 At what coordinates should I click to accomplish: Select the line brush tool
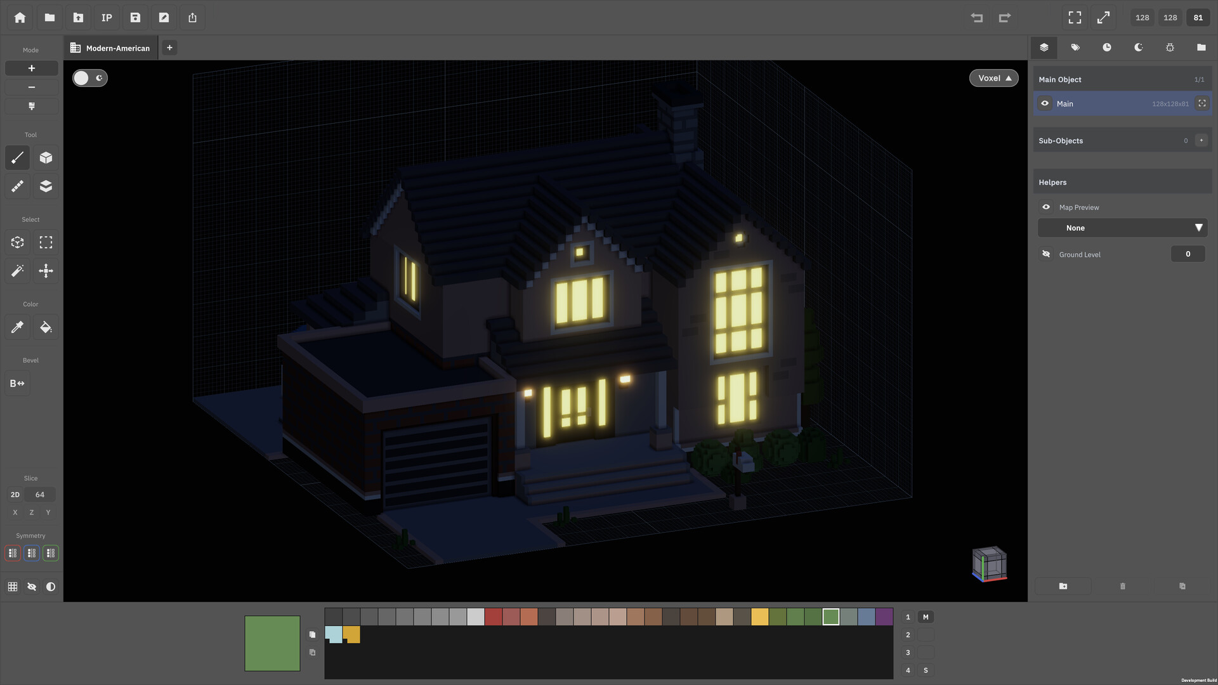(18, 158)
